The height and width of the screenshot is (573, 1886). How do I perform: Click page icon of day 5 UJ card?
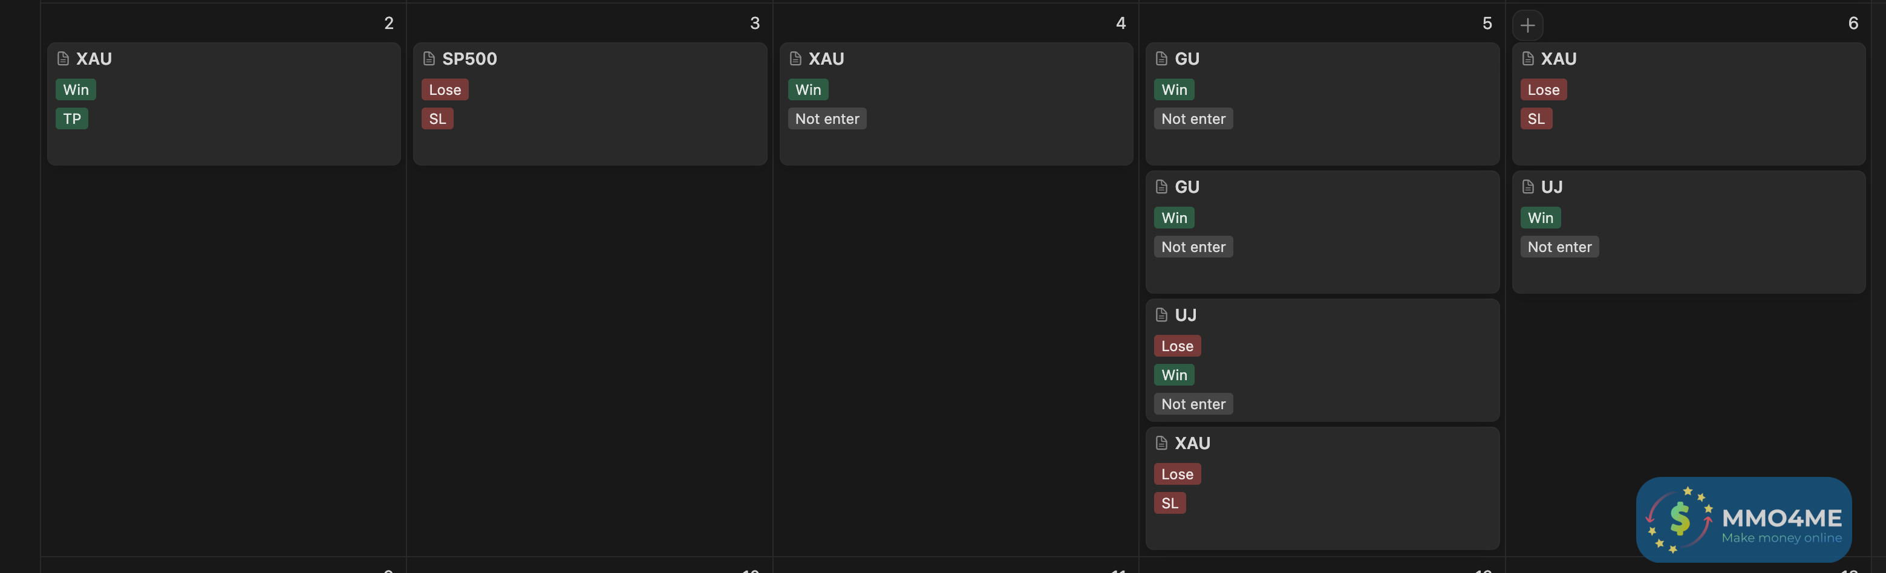coord(1161,315)
